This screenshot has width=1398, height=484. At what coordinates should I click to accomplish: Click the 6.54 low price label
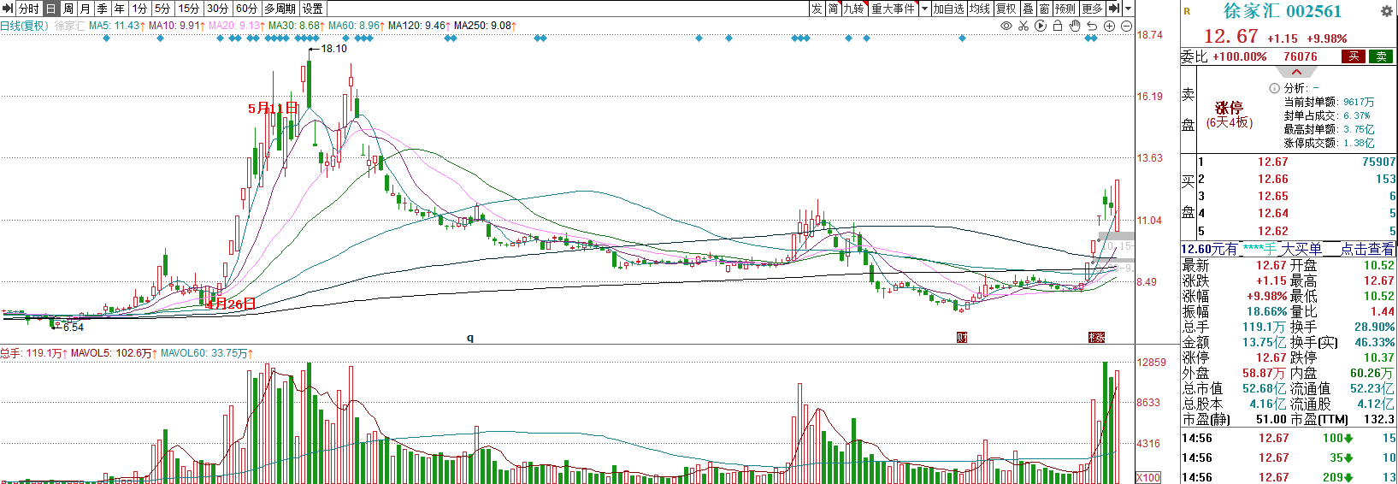pos(73,328)
